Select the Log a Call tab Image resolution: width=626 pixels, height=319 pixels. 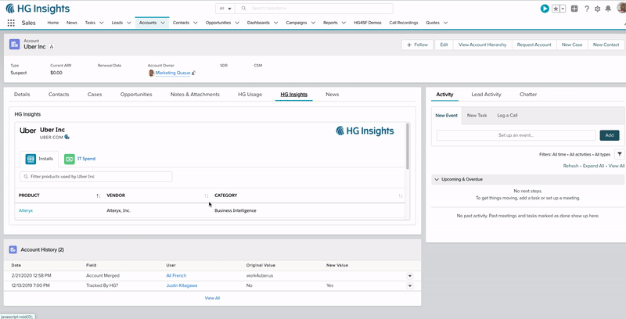[x=507, y=115]
